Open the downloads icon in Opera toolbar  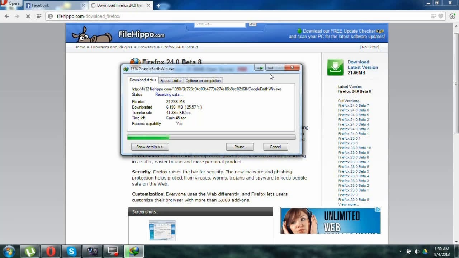(452, 16)
